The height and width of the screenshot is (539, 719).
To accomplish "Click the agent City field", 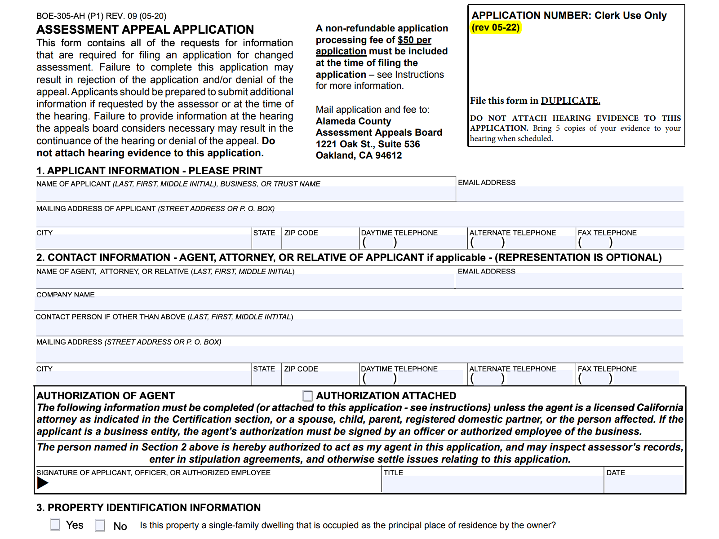I will [x=143, y=378].
